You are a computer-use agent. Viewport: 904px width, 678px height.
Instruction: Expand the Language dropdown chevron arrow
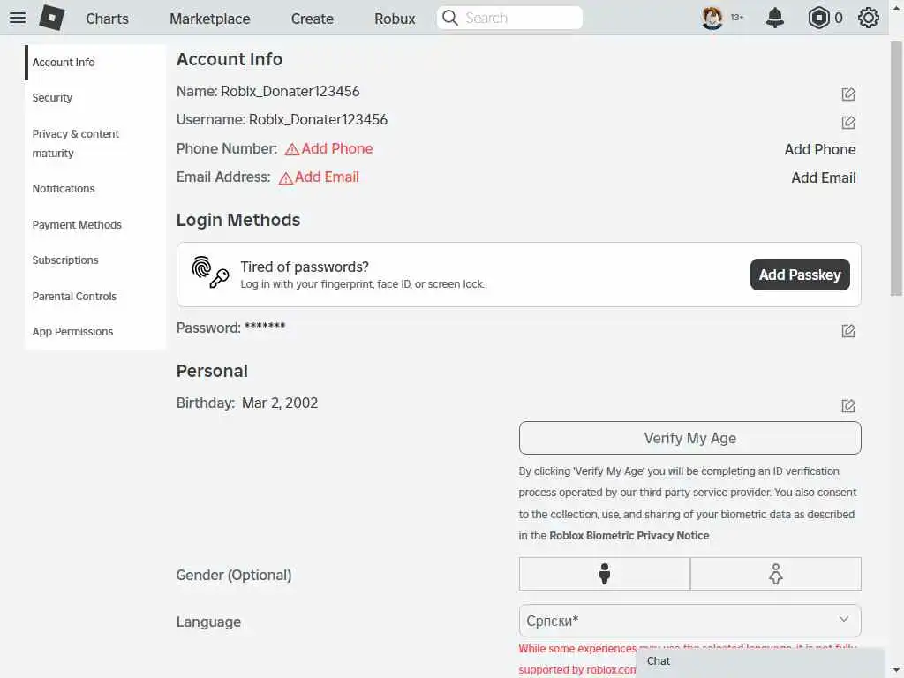[844, 619]
